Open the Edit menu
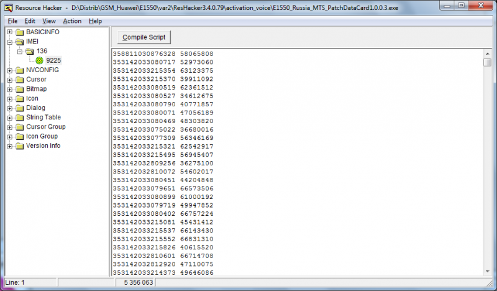The image size is (497, 291). 30,21
